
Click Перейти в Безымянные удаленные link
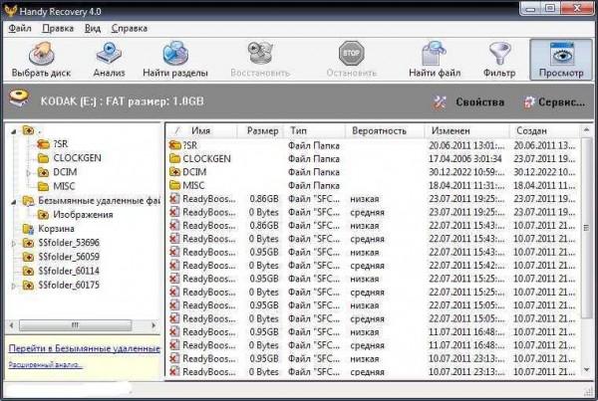[85, 348]
